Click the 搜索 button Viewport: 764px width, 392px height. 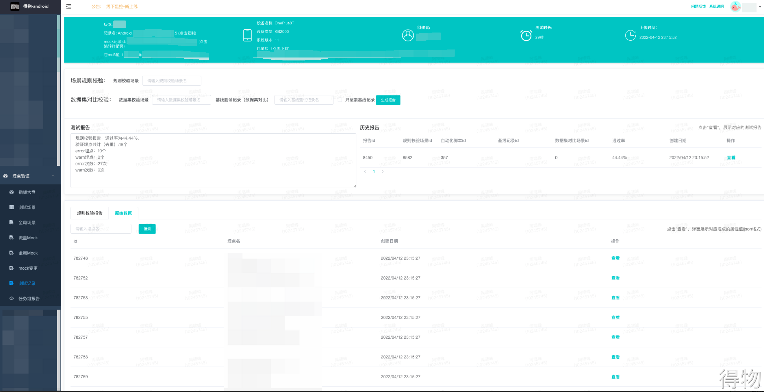point(147,229)
